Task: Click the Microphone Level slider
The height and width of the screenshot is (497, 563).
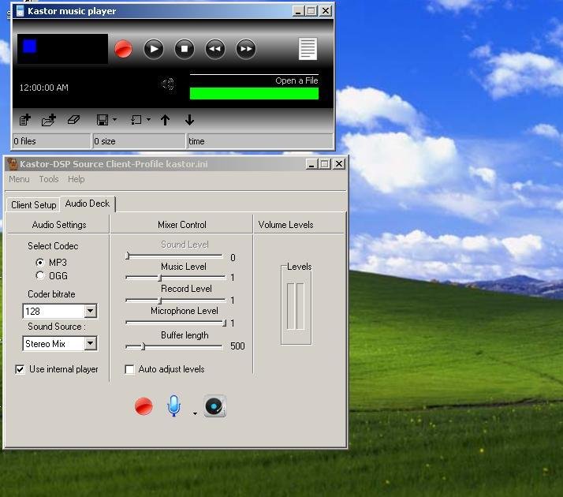Action: pyautogui.click(x=176, y=323)
